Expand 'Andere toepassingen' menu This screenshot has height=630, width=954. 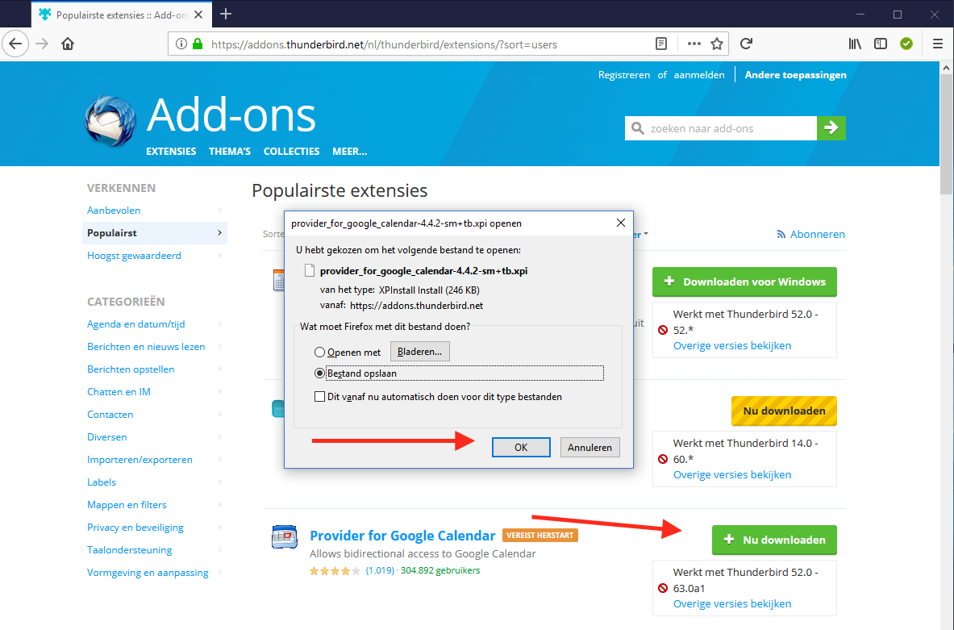(x=795, y=75)
